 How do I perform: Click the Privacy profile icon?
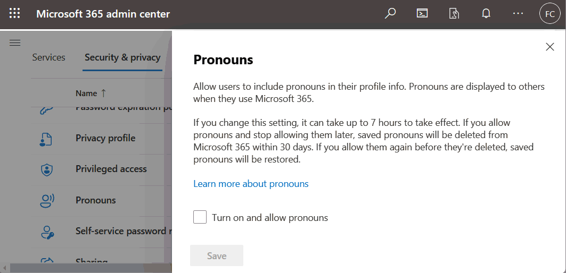(x=46, y=139)
